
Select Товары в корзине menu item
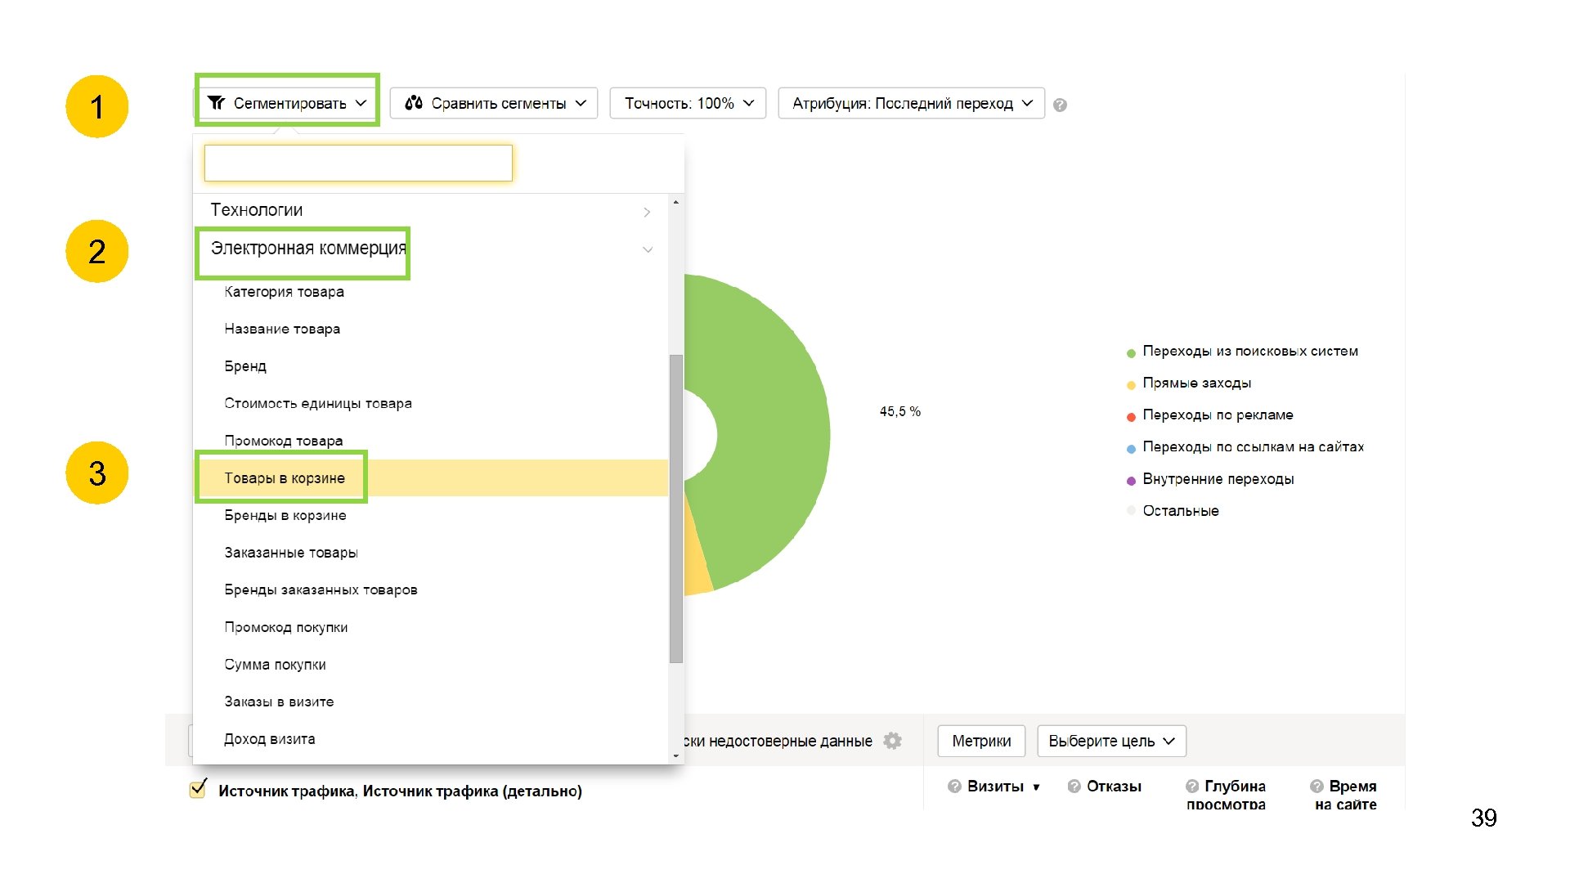pos(285,478)
